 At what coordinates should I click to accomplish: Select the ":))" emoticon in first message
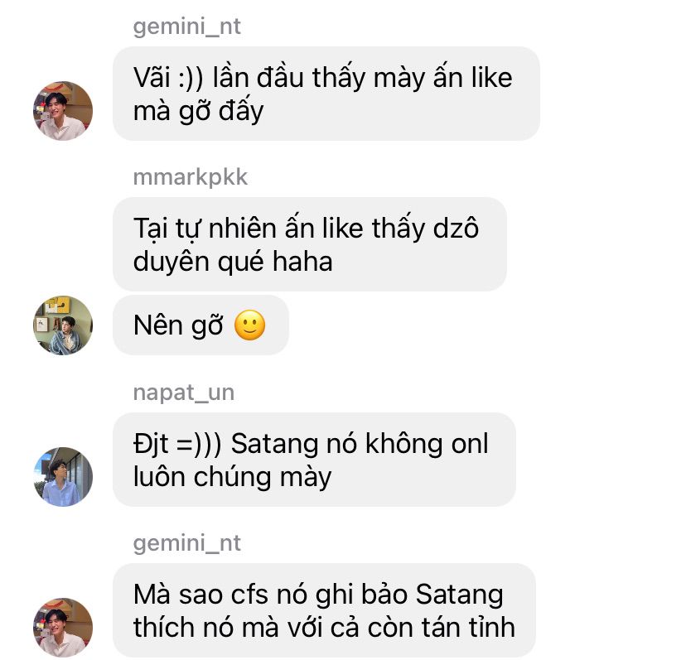(191, 79)
